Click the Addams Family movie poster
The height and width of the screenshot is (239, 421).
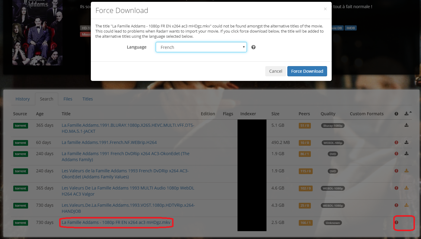pos(37,33)
